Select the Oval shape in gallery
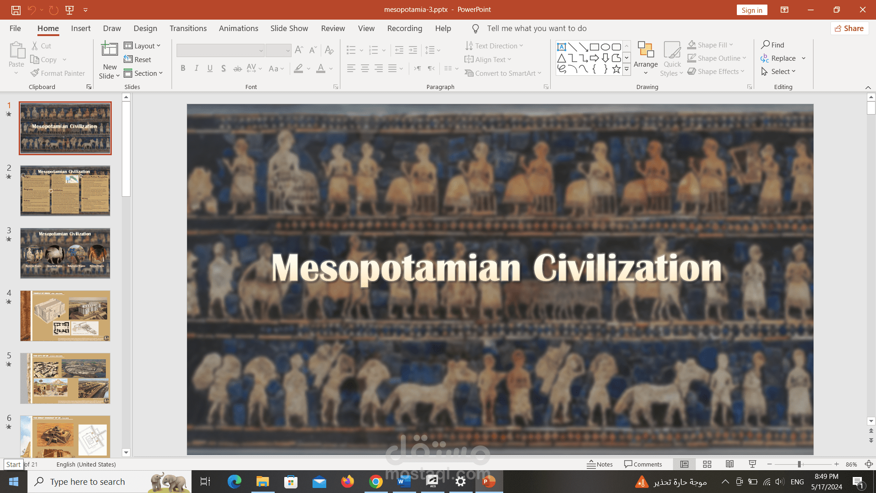 click(x=605, y=47)
